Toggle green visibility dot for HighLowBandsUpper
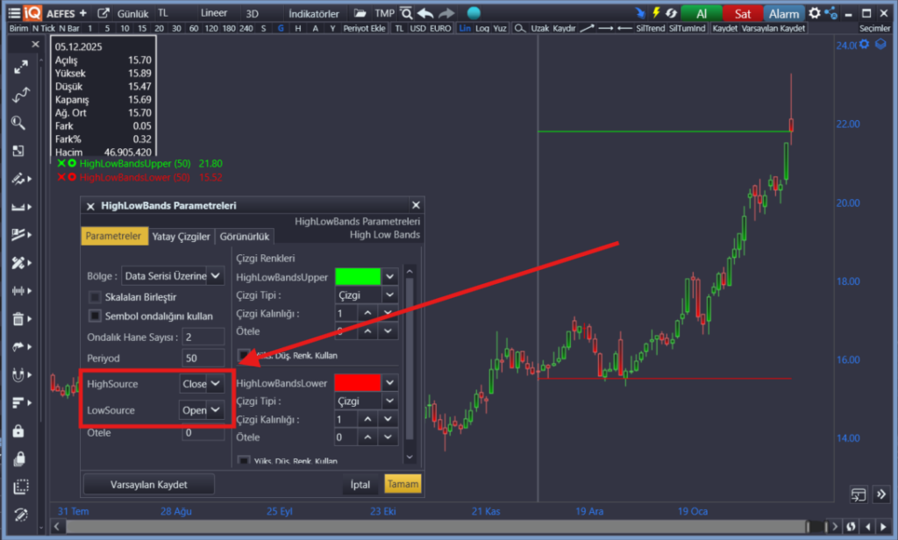This screenshot has width=898, height=540. point(72,164)
